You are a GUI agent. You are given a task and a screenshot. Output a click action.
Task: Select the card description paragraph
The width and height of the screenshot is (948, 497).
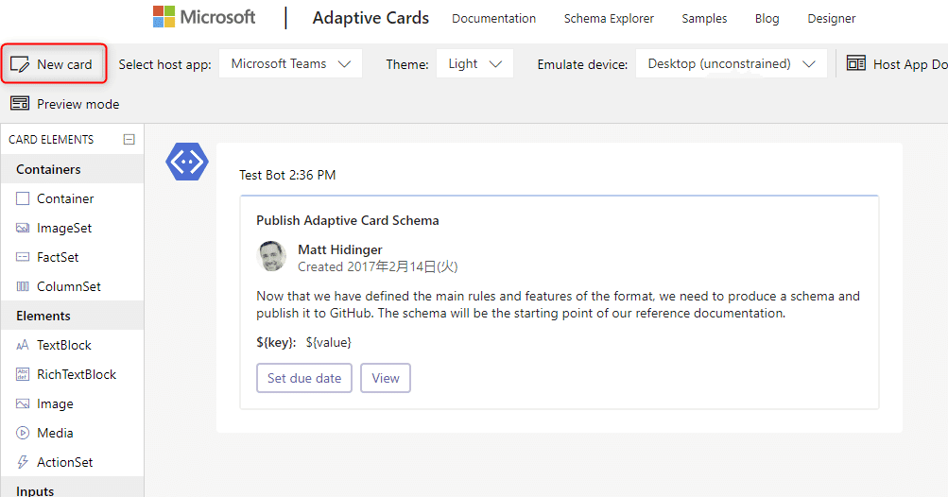[558, 305]
